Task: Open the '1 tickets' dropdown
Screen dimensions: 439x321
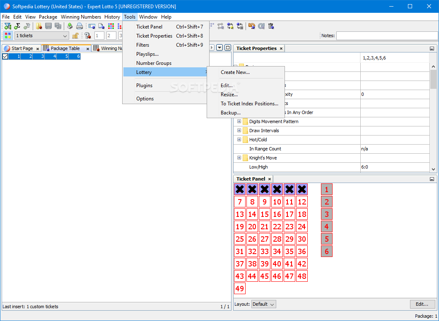Action: [x=42, y=36]
